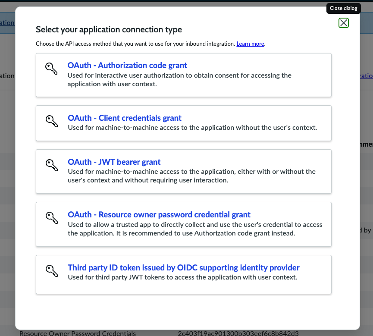Image resolution: width=373 pixels, height=336 pixels.
Task: Click the key icon beside Authorization code grant
Action: pos(51,68)
